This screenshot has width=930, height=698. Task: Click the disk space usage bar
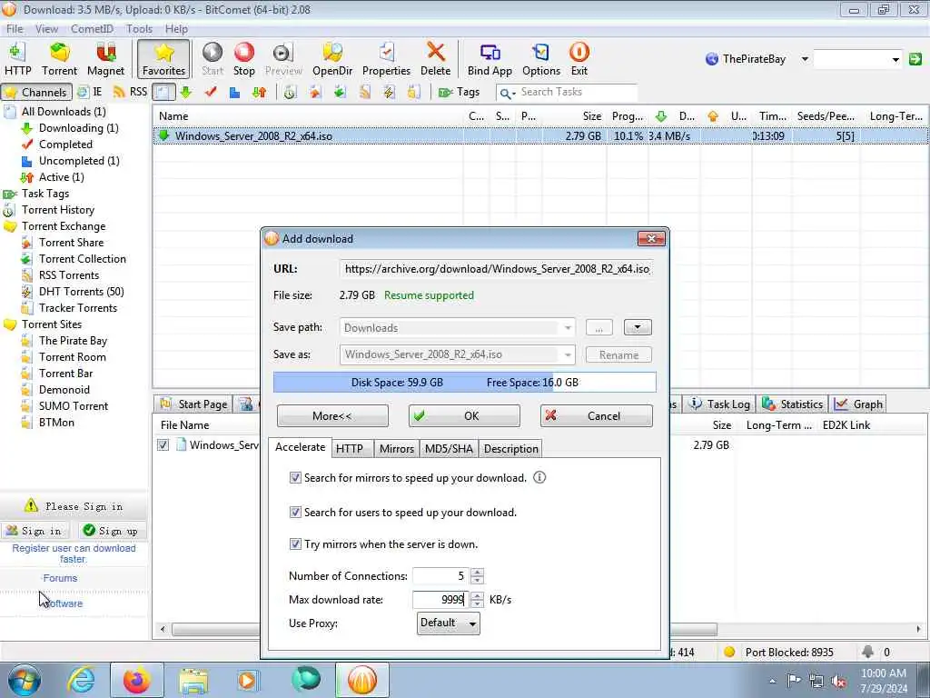pos(464,383)
